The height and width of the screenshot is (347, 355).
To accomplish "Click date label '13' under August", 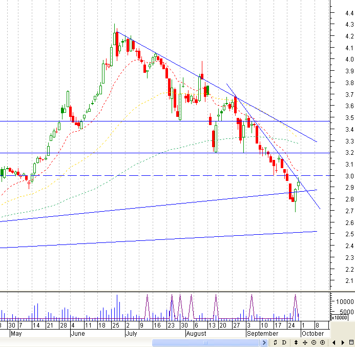I will (212, 325).
